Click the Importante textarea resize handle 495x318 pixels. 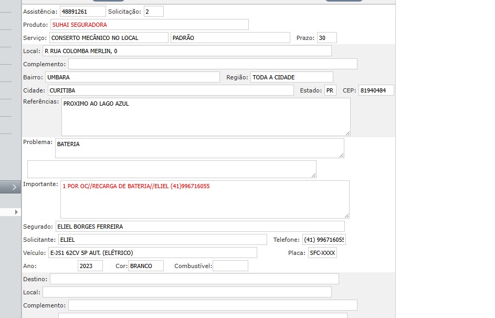click(x=346, y=215)
